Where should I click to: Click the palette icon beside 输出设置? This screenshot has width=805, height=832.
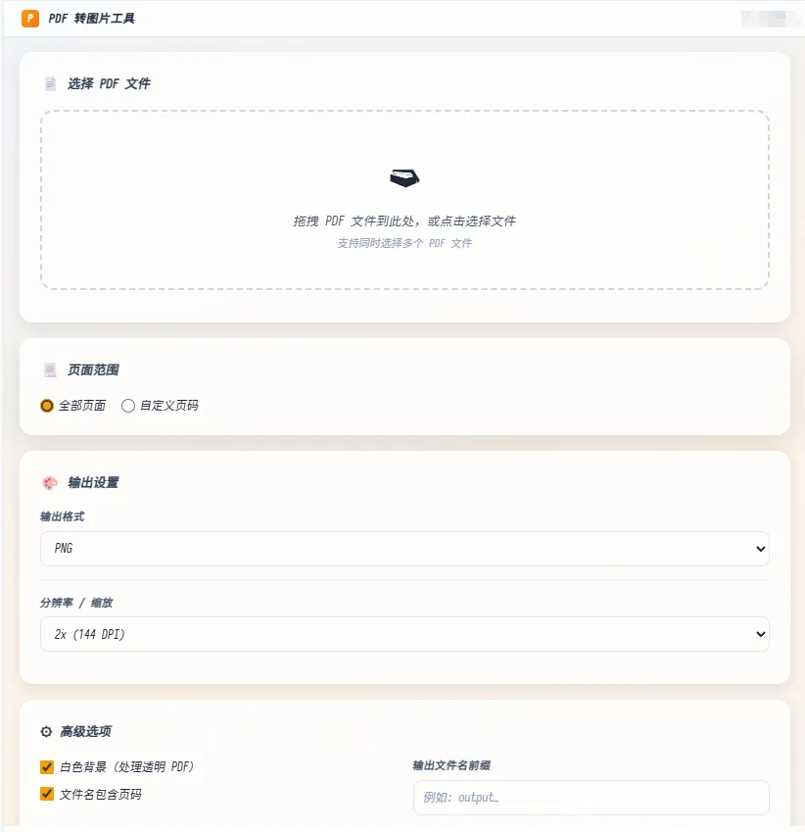(x=50, y=483)
